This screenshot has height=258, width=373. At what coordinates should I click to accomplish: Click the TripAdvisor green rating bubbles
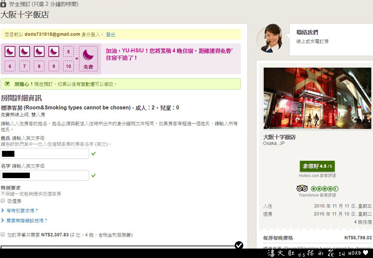[324, 189]
